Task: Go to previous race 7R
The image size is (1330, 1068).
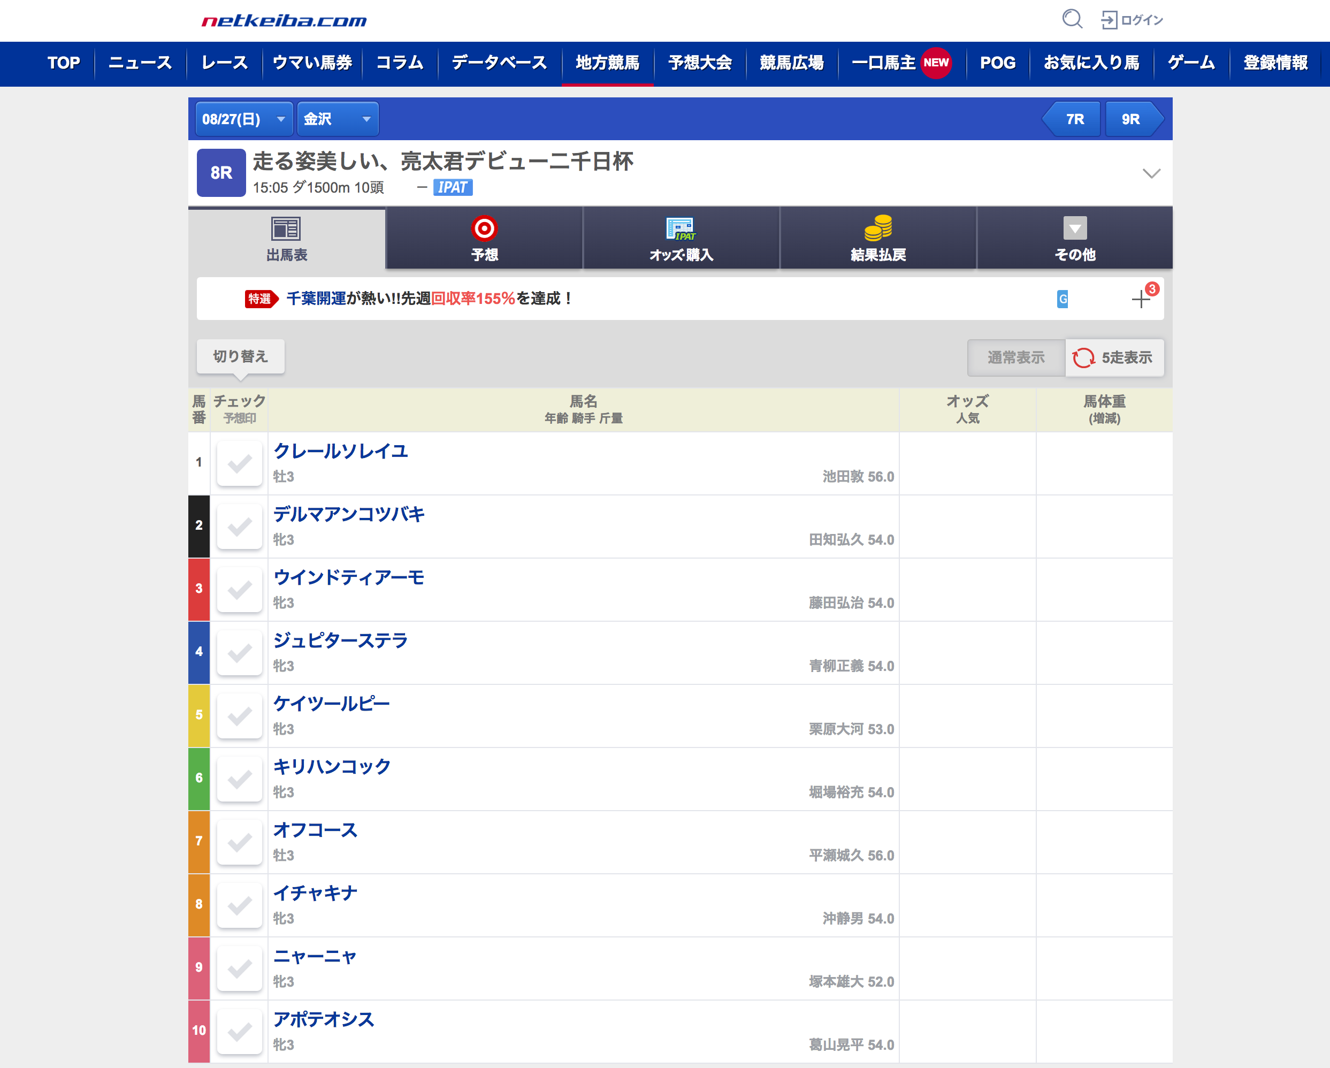Action: [x=1072, y=119]
